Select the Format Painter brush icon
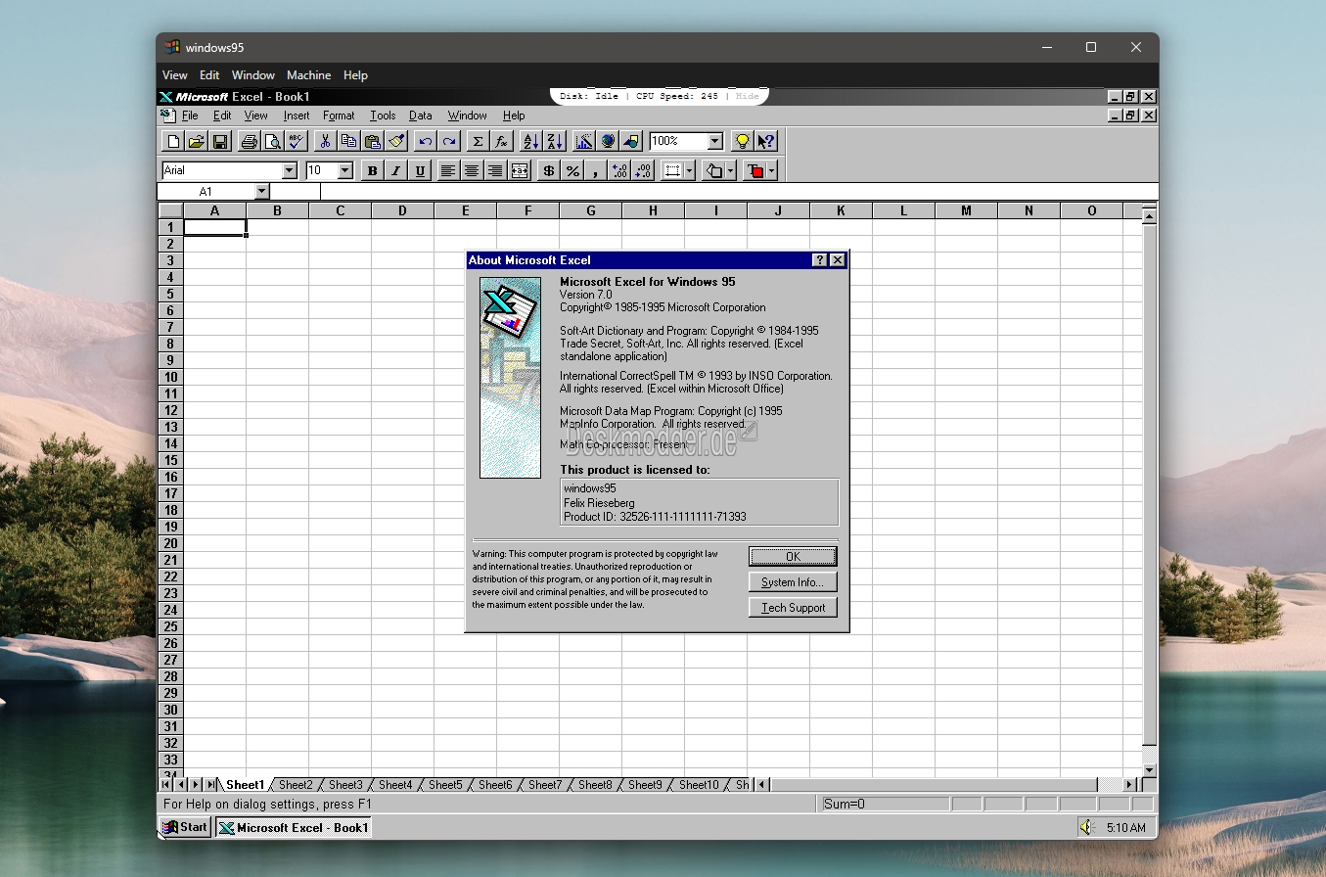Image resolution: width=1326 pixels, height=877 pixels. pyautogui.click(x=395, y=141)
